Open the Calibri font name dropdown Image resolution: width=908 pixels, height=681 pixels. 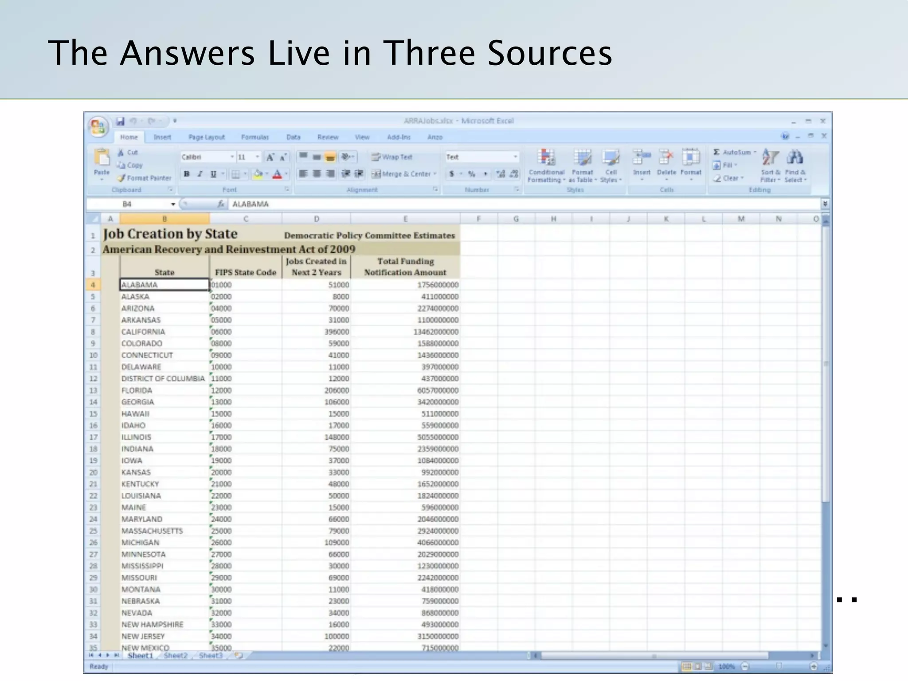(x=232, y=157)
